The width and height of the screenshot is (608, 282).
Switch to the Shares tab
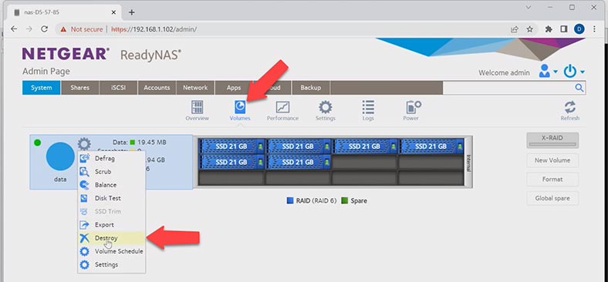(80, 88)
